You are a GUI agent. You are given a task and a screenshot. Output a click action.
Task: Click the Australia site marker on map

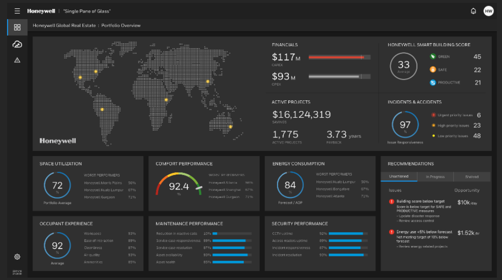[231, 127]
